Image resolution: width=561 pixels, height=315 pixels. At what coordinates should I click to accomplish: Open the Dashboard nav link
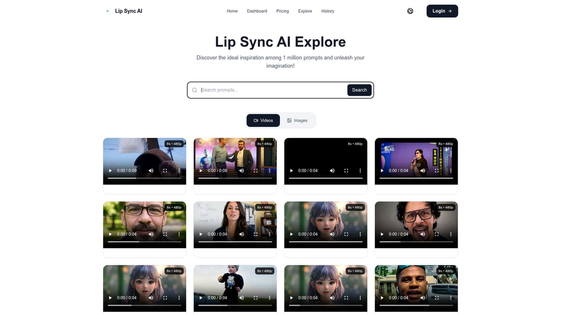257,11
